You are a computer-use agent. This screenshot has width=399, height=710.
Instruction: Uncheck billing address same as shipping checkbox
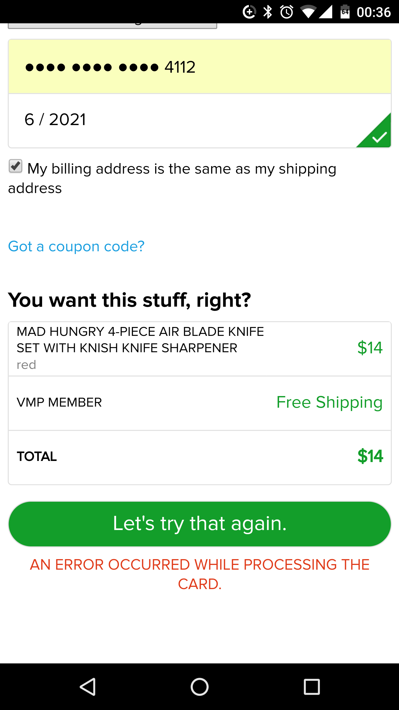point(16,166)
